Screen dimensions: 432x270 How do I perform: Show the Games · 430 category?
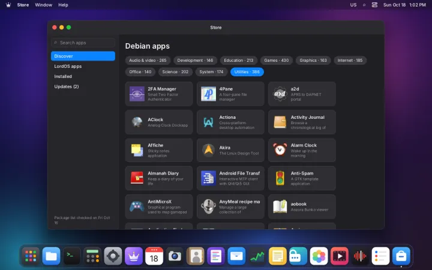(x=277, y=61)
